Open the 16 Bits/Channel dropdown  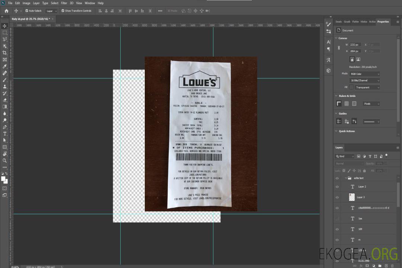(x=364, y=80)
